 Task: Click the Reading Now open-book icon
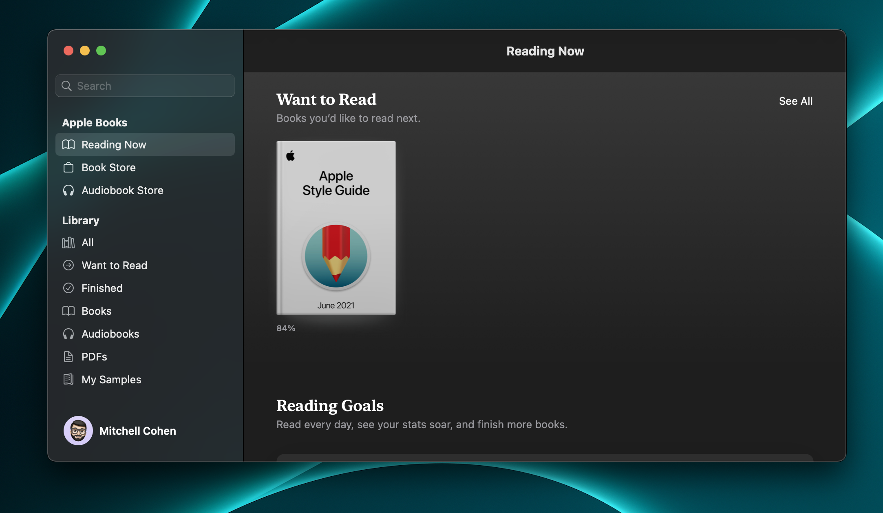[x=68, y=144]
